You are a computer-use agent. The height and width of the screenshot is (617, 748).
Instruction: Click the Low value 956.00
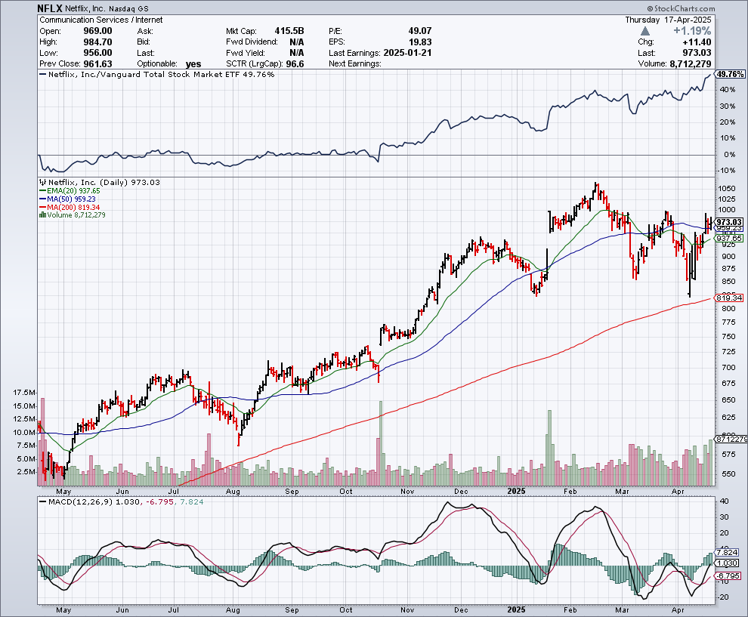click(x=97, y=53)
